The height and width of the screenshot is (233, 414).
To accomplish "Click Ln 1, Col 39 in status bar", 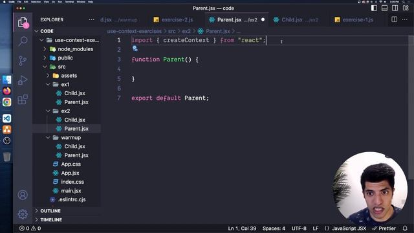I will 242,228.
